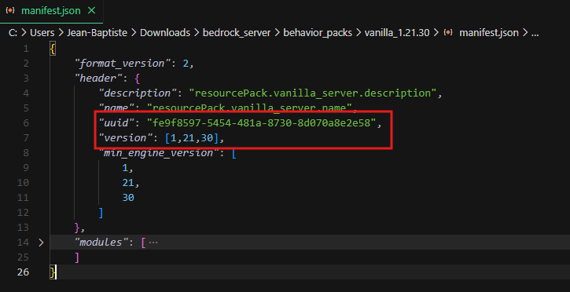Click the "modules" key
The width and height of the screenshot is (570, 292).
[x=102, y=243]
